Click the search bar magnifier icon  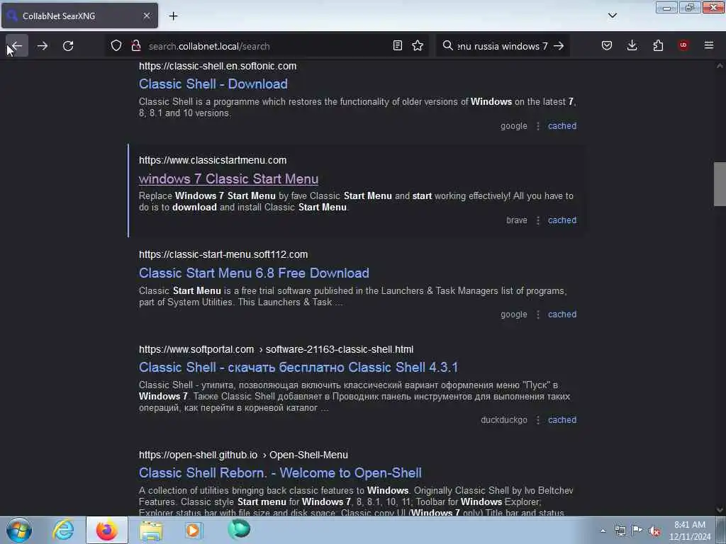(447, 46)
